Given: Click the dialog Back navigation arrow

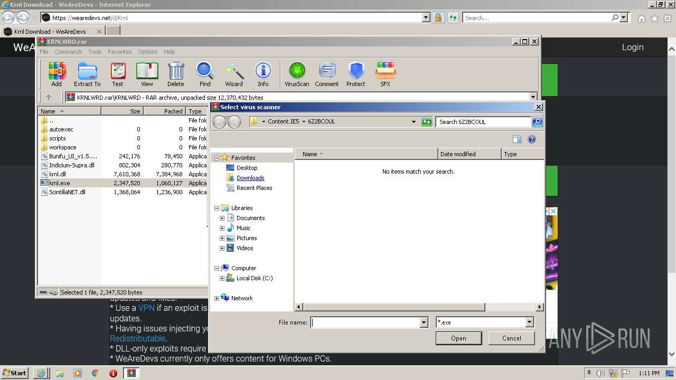Looking at the screenshot, I should click(220, 122).
